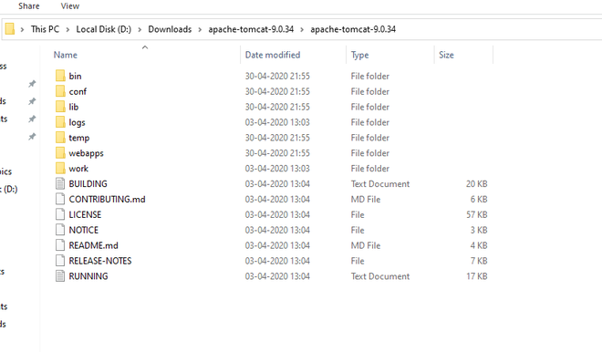Click the date modified of webapps folder
The image size is (602, 352).
277,153
